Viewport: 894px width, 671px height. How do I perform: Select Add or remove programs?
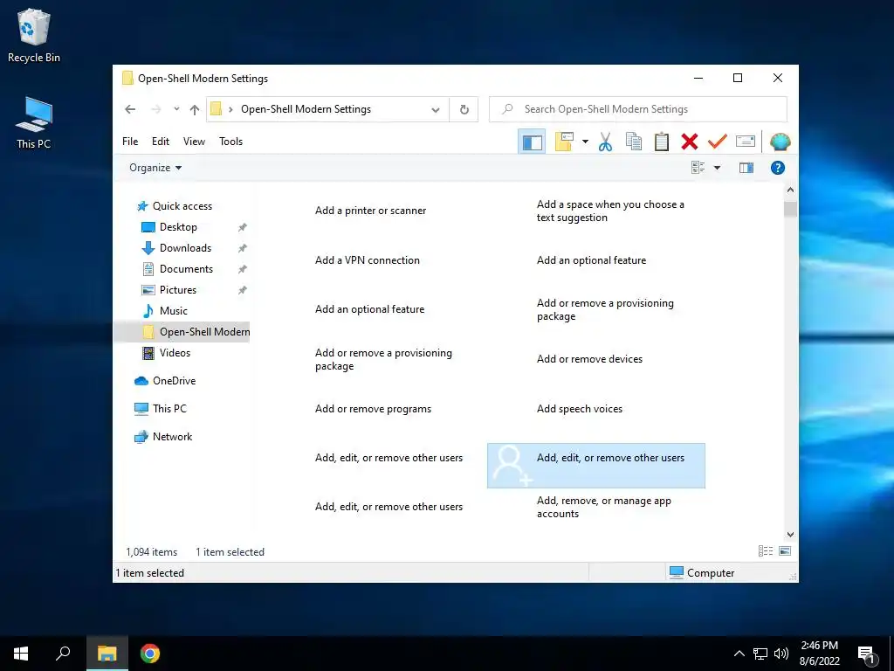coord(373,409)
